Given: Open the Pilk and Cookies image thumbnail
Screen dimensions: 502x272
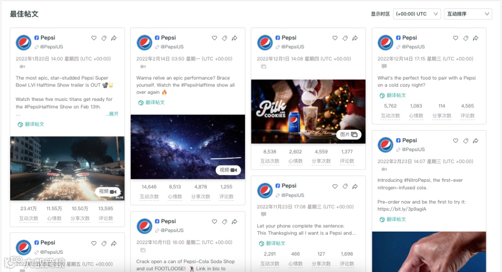Looking at the screenshot, I should [308, 112].
